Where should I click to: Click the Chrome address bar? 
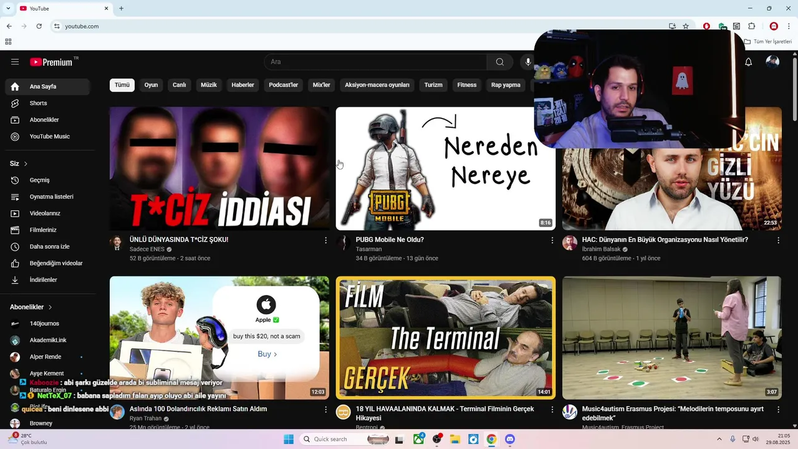pos(358,26)
